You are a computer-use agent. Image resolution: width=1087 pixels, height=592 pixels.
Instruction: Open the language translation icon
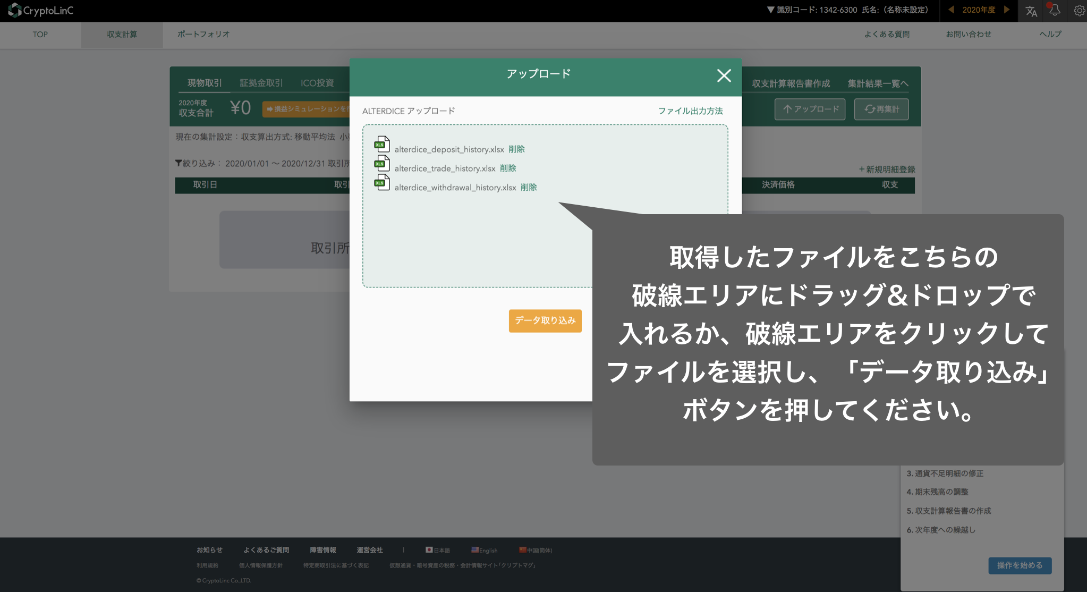pyautogui.click(x=1031, y=11)
